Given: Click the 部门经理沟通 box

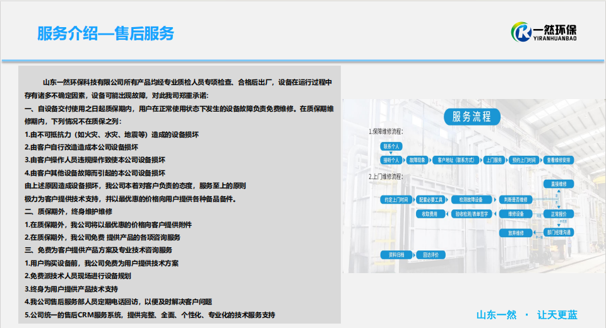Looking at the screenshot, I should (559, 232).
